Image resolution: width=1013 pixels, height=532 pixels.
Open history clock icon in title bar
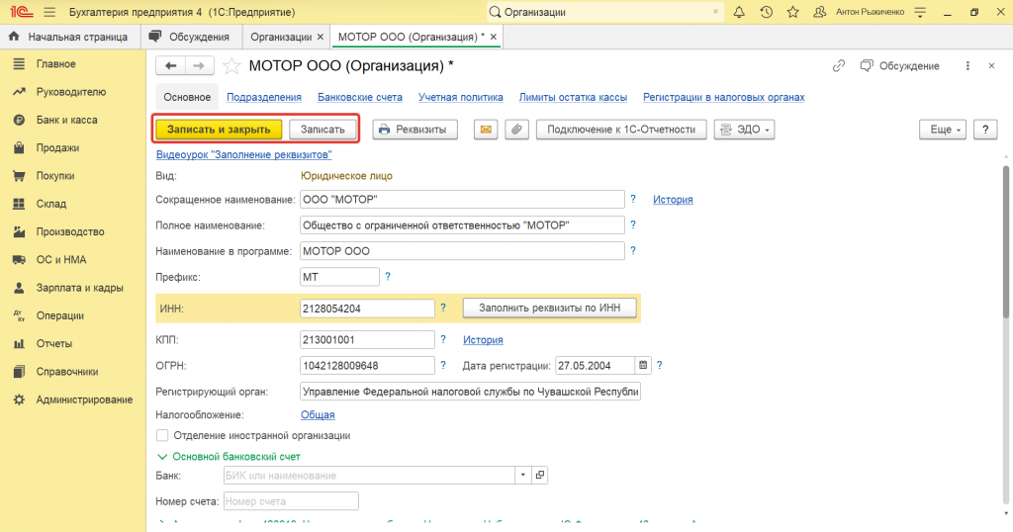[766, 12]
